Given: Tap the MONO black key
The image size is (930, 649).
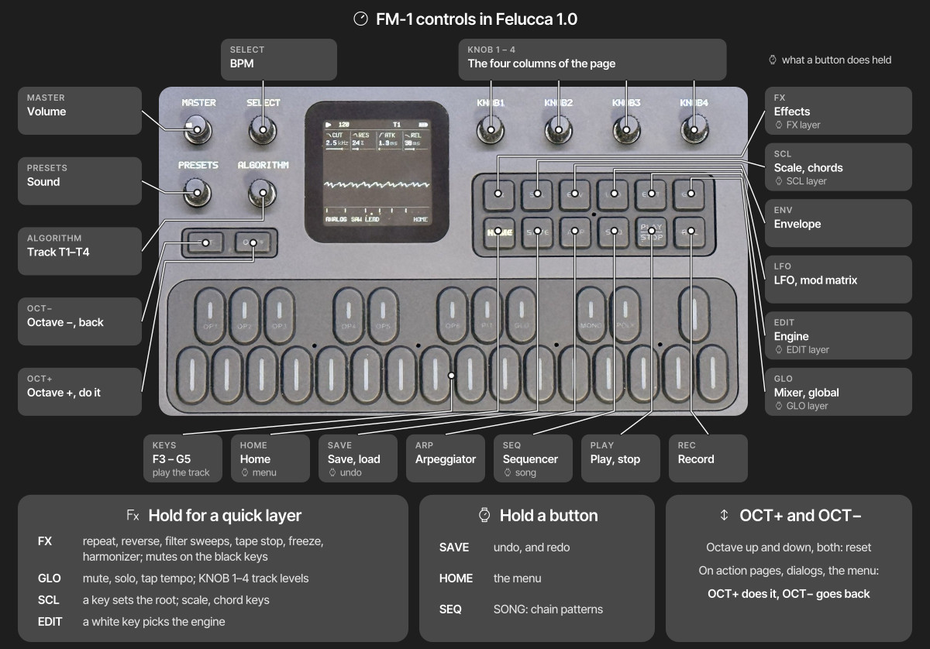Looking at the screenshot, I should click(x=591, y=315).
